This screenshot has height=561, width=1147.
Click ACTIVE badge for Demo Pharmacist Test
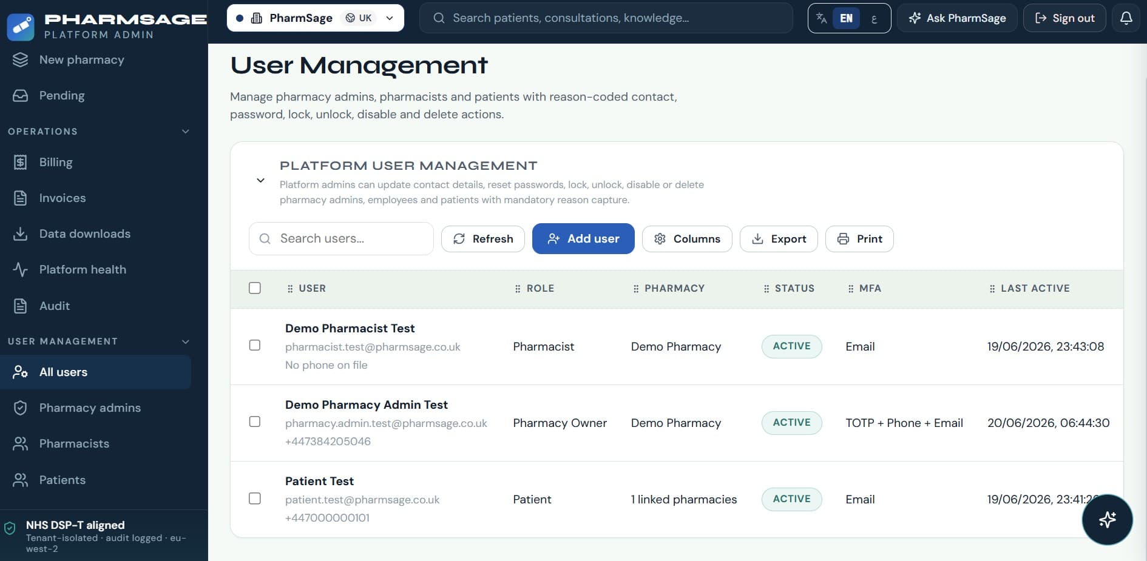coord(792,346)
